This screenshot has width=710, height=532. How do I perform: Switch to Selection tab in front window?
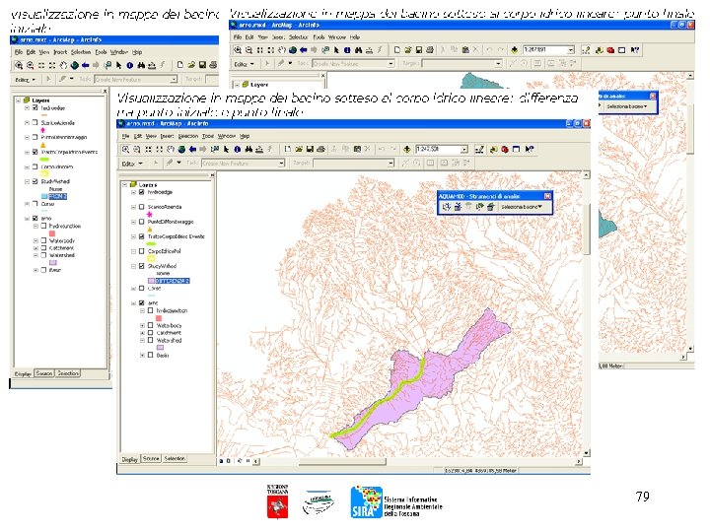pyautogui.click(x=175, y=459)
